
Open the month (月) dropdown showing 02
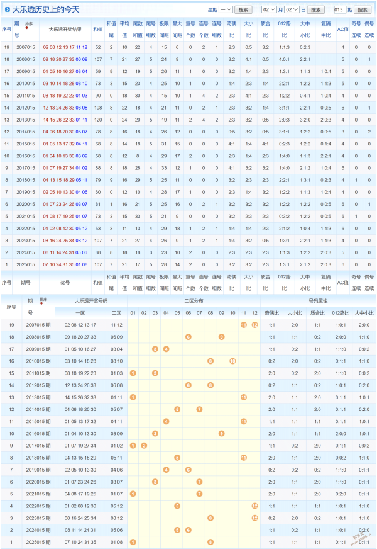[x=268, y=10]
